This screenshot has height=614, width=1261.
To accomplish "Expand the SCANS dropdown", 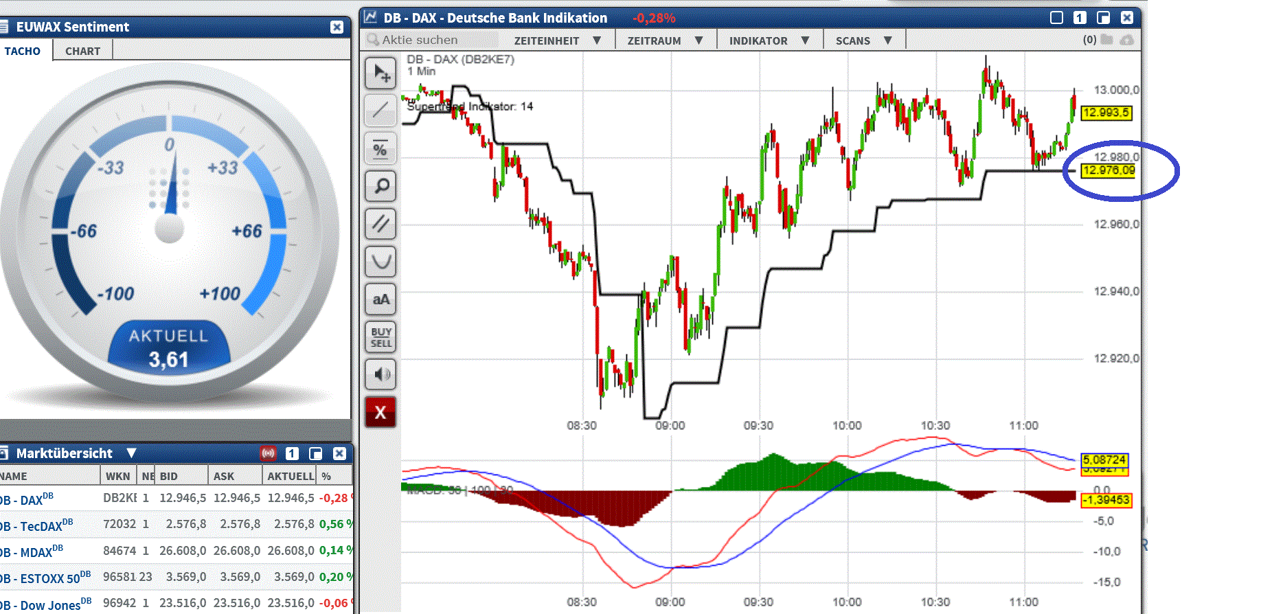I will 863,41.
